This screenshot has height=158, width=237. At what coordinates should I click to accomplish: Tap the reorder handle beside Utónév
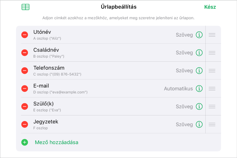213,35
